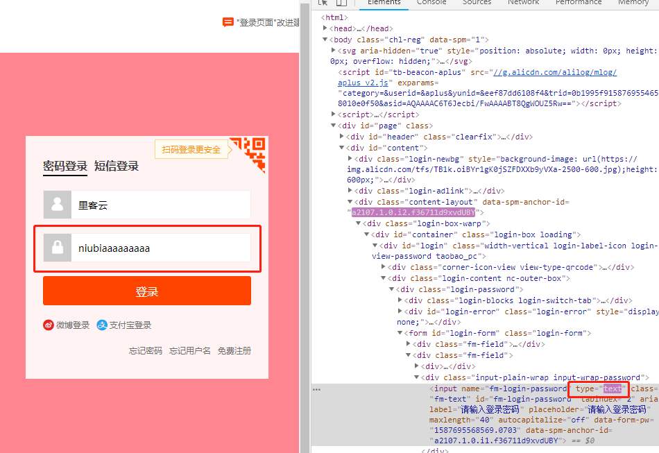Click the padlock icon beside password
This screenshot has height=453, width=659.
tap(58, 248)
